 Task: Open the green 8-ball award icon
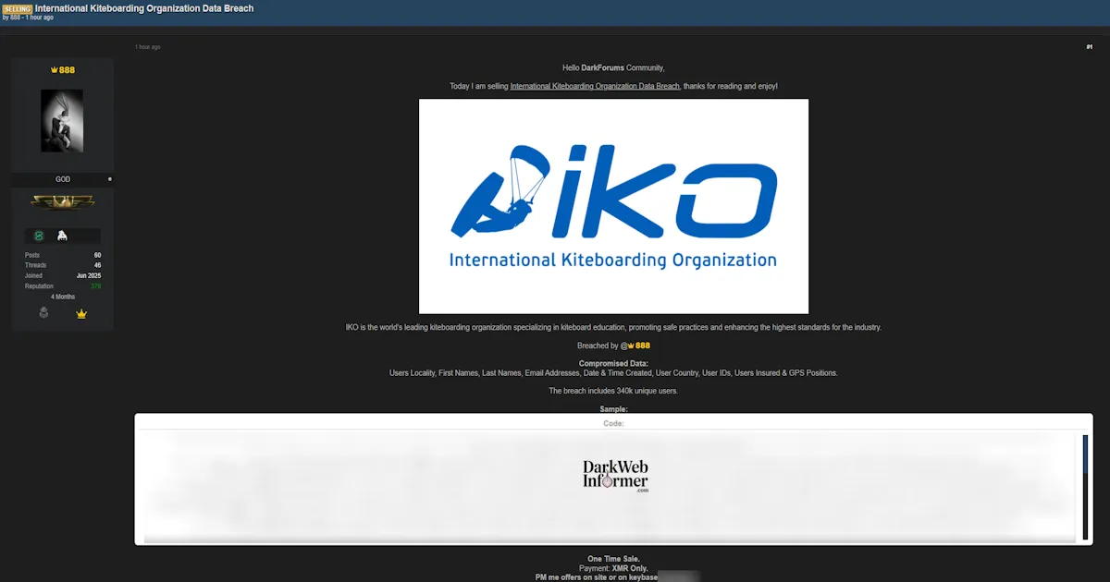(38, 236)
